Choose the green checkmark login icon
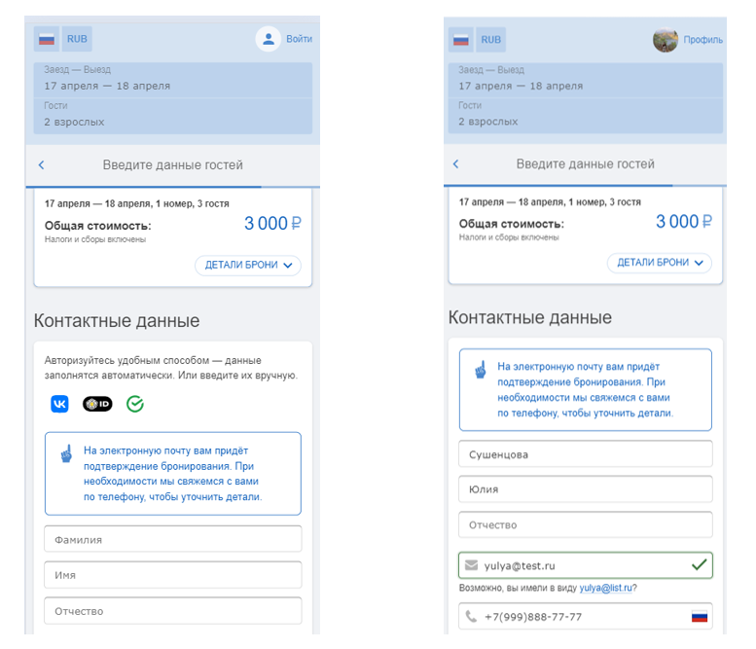The image size is (756, 649). [x=135, y=404]
